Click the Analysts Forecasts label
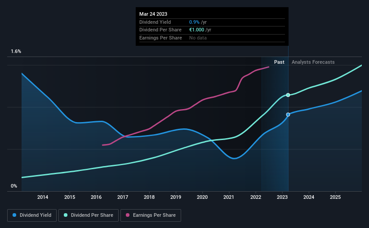The image size is (369, 228). tap(313, 62)
